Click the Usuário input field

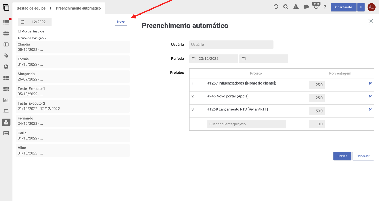click(x=231, y=45)
